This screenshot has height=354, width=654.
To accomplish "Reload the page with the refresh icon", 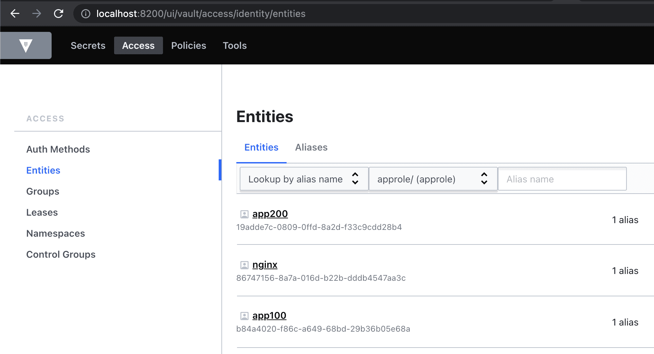I will [58, 14].
